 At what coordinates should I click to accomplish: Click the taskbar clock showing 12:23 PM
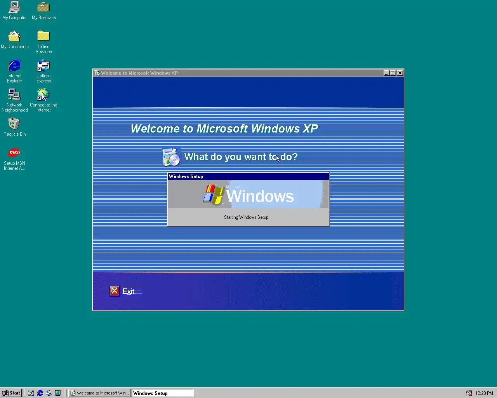tap(484, 393)
